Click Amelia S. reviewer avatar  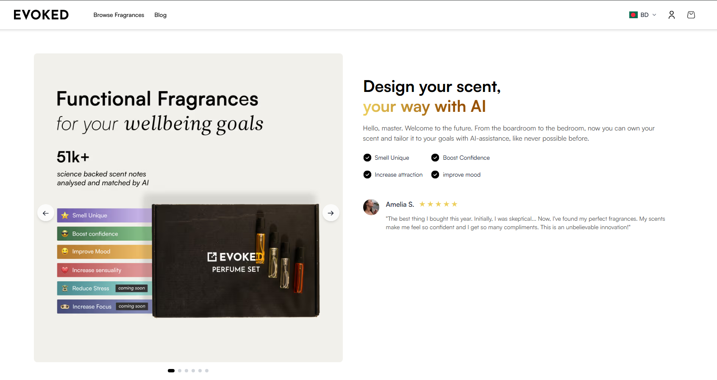point(371,207)
